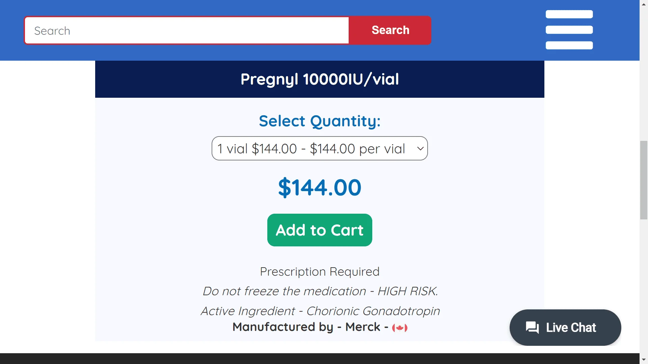Click the Select Quantity label
The width and height of the screenshot is (648, 364).
tap(320, 121)
